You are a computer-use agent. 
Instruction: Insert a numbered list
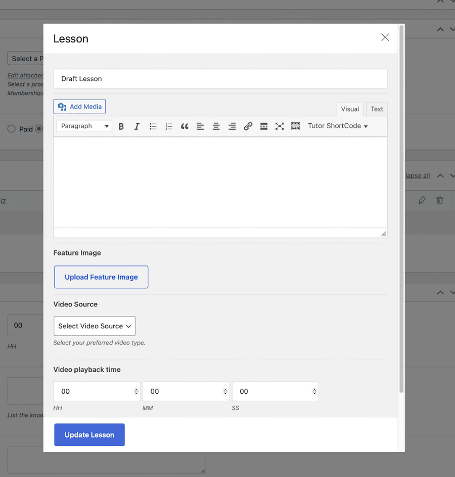169,126
